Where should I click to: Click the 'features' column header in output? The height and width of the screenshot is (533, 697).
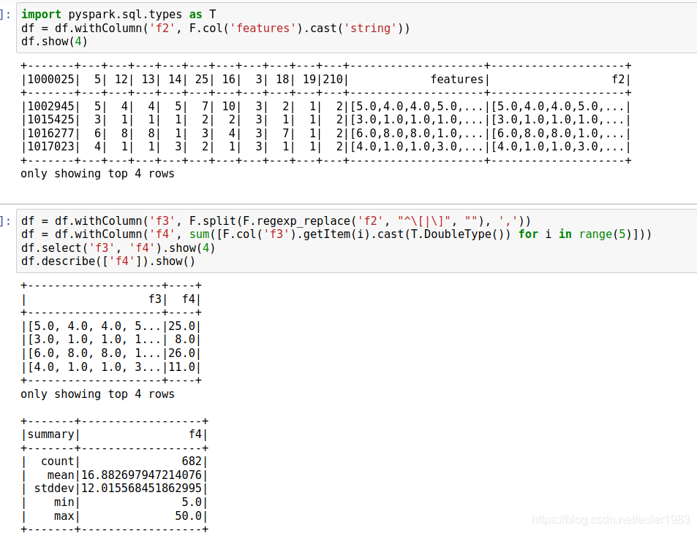tap(457, 80)
